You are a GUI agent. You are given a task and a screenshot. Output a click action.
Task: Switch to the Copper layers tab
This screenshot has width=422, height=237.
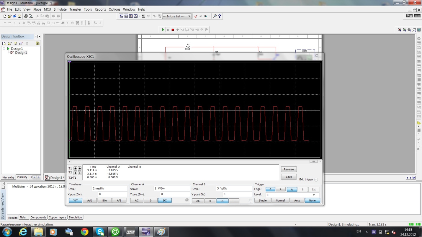click(58, 217)
